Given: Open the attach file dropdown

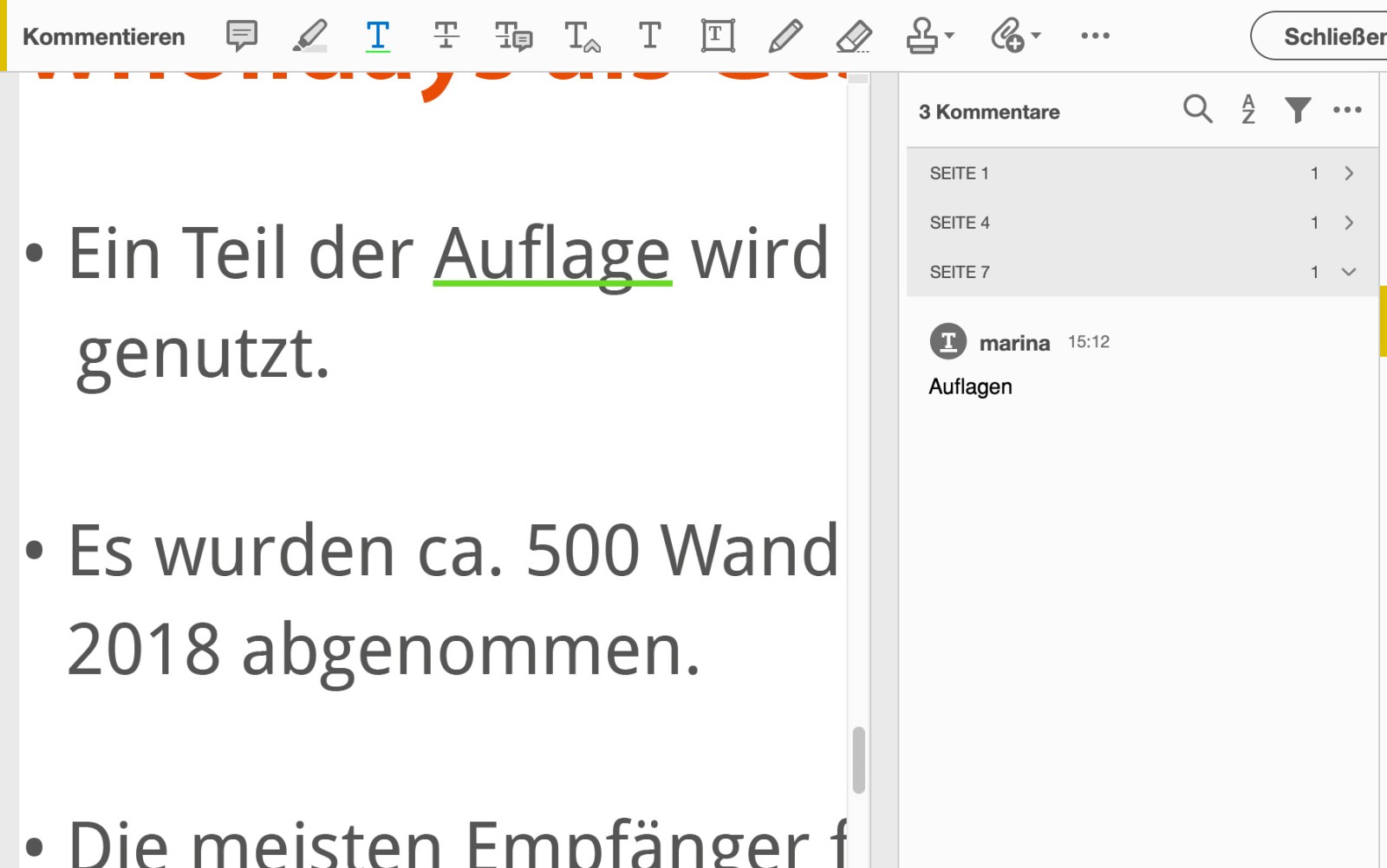Looking at the screenshot, I should [1013, 36].
